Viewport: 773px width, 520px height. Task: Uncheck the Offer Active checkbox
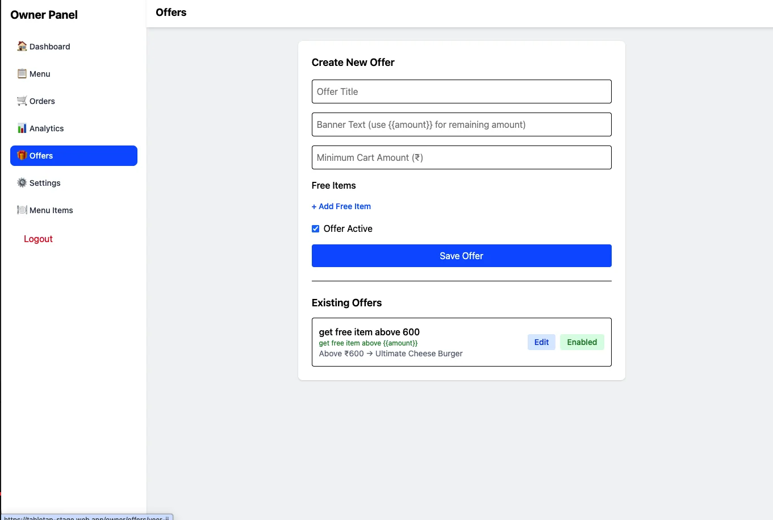315,228
